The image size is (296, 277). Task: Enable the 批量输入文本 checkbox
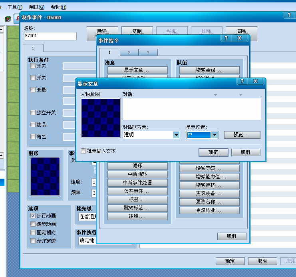(x=83, y=151)
